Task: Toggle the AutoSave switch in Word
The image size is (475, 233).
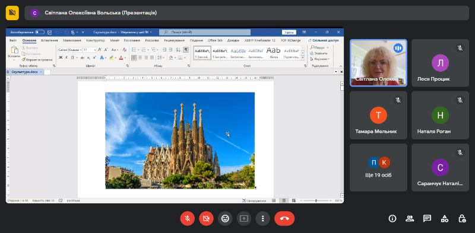Action: pos(40,32)
